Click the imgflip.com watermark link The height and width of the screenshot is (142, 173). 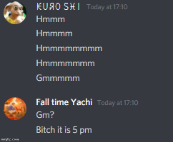point(10,139)
